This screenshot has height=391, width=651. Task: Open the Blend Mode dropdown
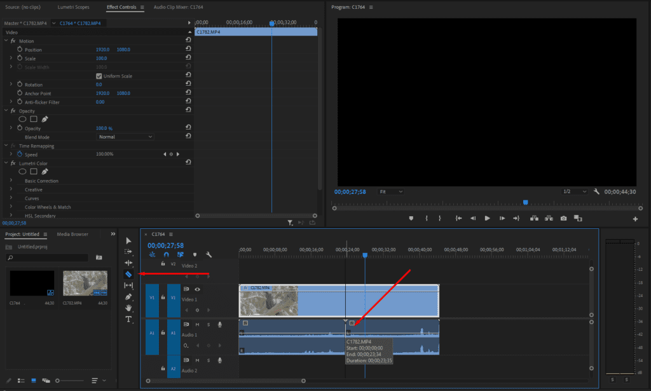tap(125, 137)
